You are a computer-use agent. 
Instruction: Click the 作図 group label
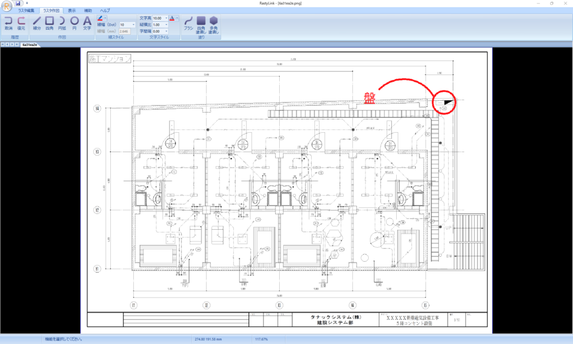pyautogui.click(x=62, y=37)
